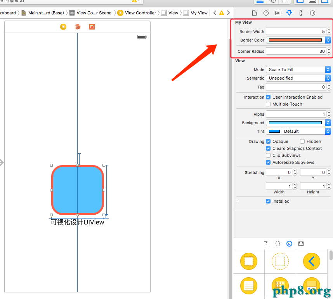
Task: Click the First Responder cube icon
Action: [78, 27]
